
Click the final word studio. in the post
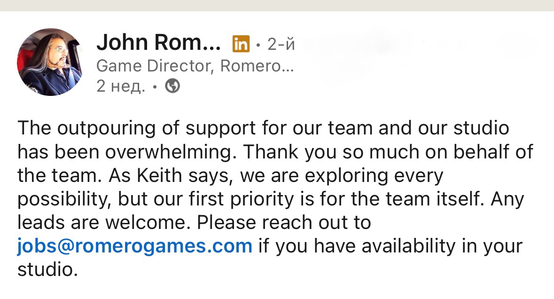pos(47,269)
